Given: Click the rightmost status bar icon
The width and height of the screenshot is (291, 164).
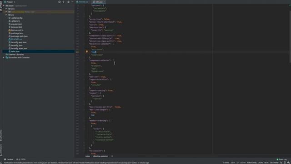Looking at the screenshot, I should [288, 163].
